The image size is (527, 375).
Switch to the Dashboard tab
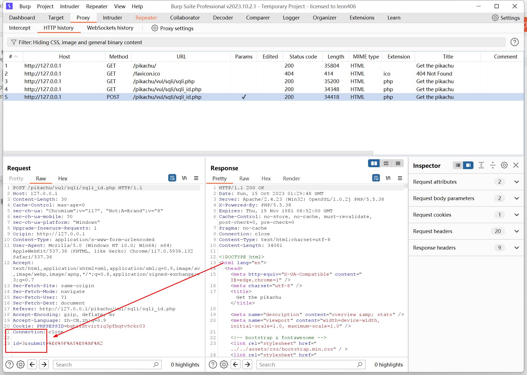(22, 18)
